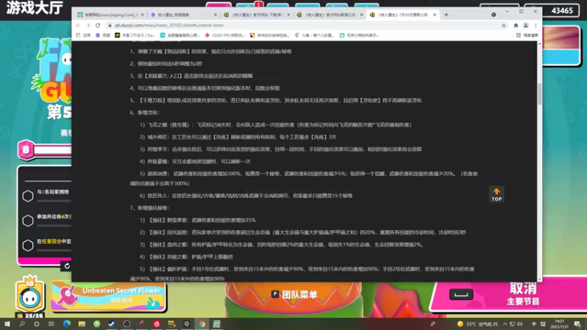Image resolution: width=587 pixels, height=330 pixels.
Task: Open the Baidu bookmark
Action: point(103,35)
